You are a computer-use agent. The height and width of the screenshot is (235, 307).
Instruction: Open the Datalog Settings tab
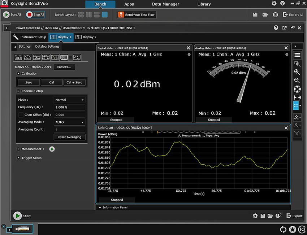(47, 47)
